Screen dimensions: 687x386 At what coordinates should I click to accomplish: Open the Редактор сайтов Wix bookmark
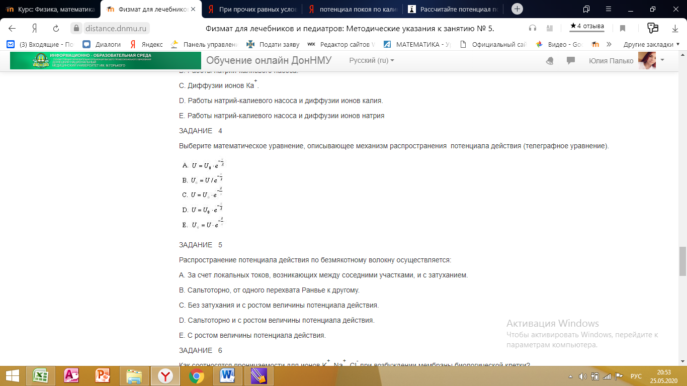pyautogui.click(x=341, y=44)
